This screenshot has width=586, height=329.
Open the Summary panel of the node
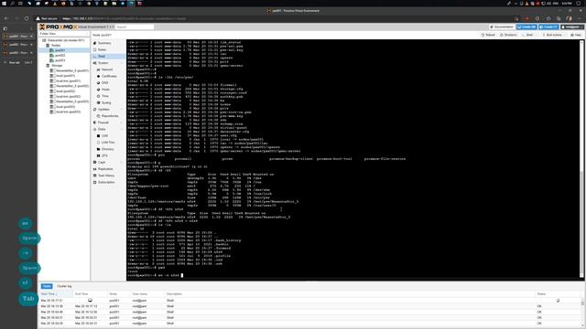point(104,43)
